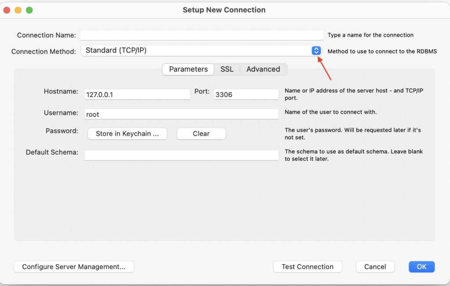The image size is (450, 286).
Task: Open Configure Server Management dialog
Action: tap(73, 267)
